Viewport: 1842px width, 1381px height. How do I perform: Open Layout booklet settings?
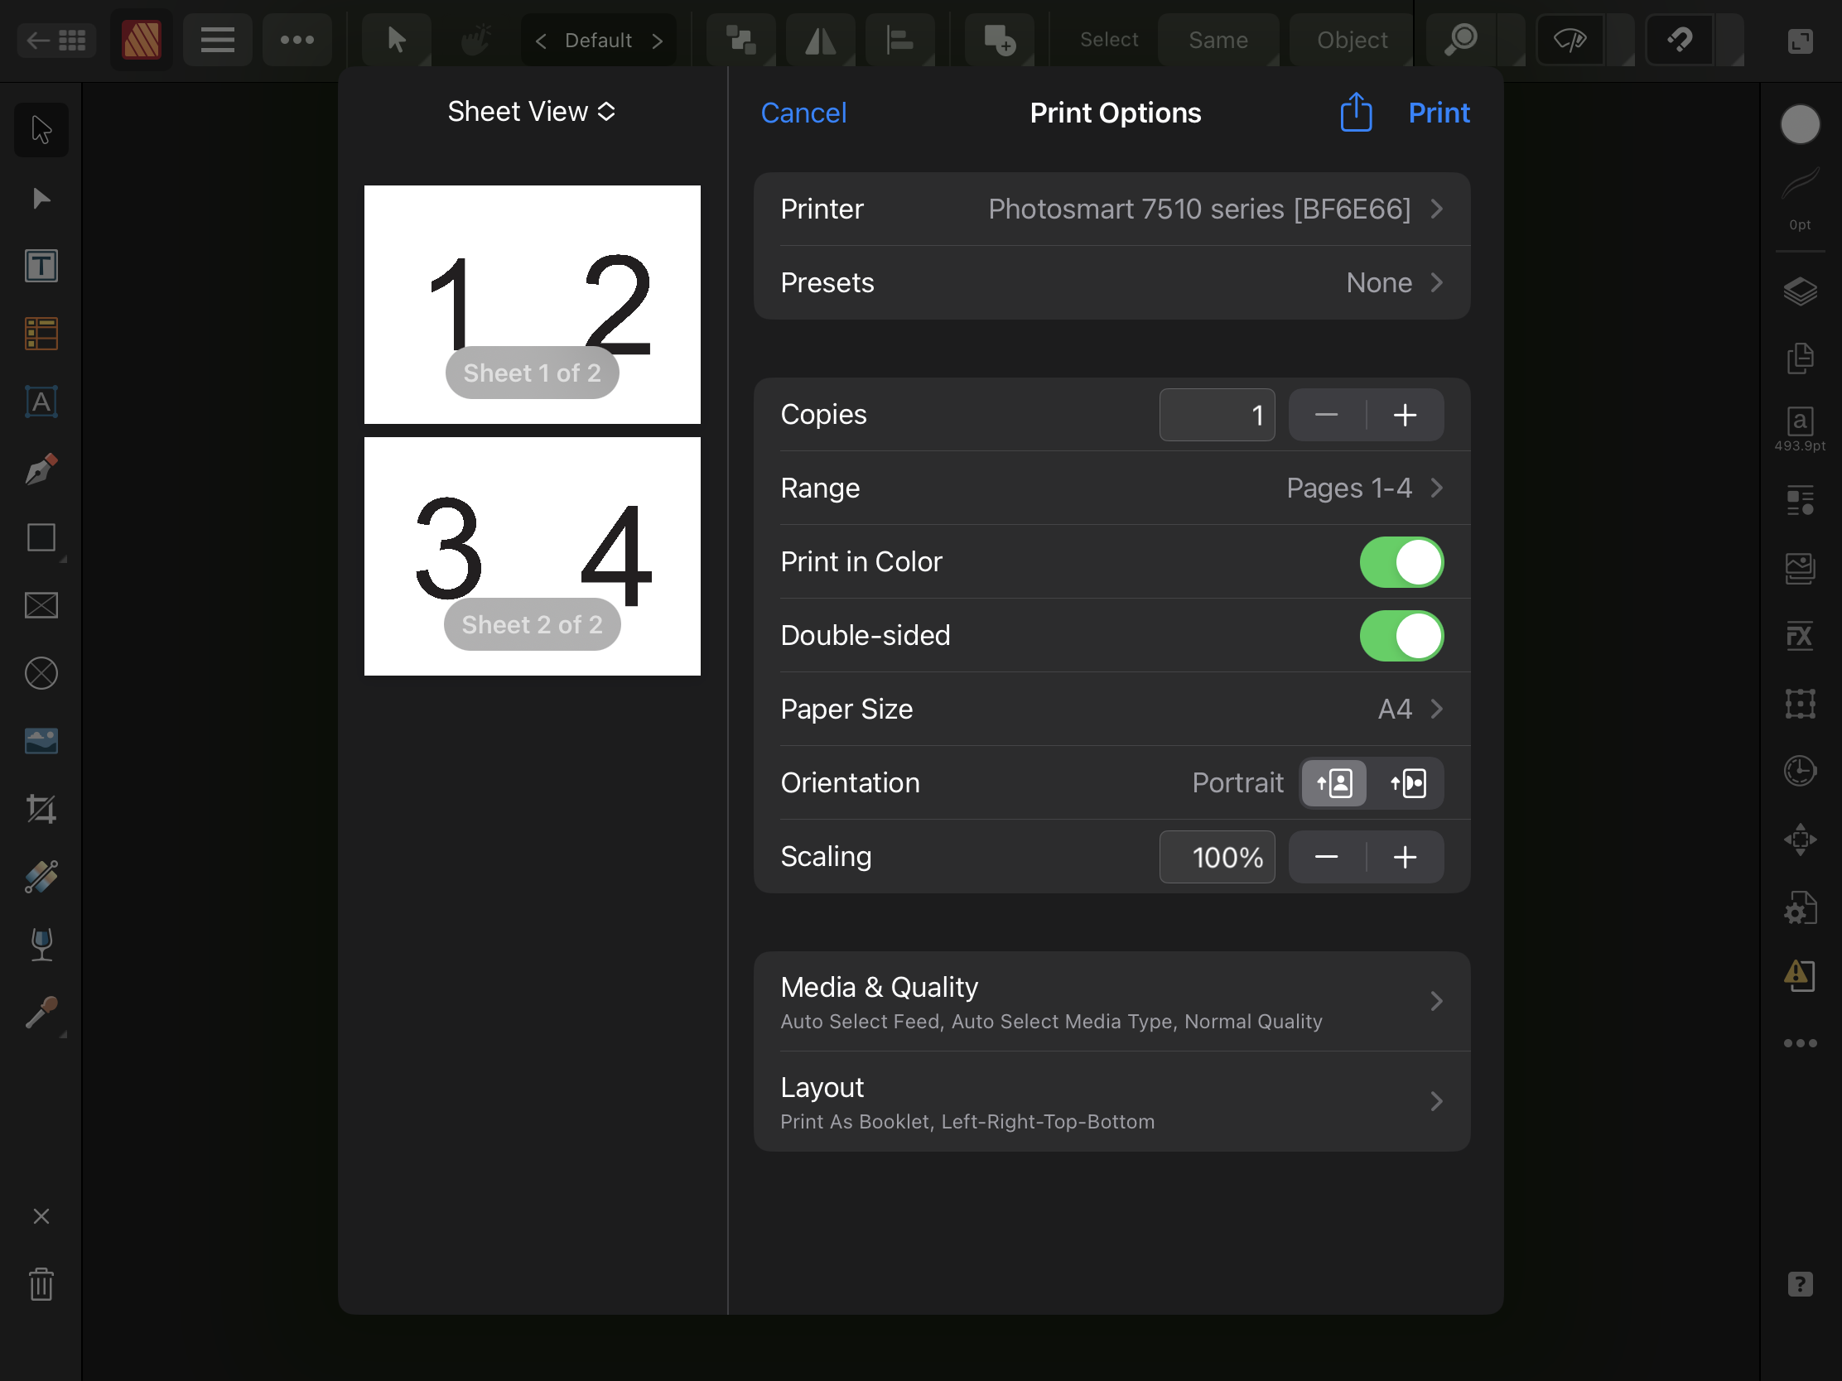click(x=1111, y=1102)
